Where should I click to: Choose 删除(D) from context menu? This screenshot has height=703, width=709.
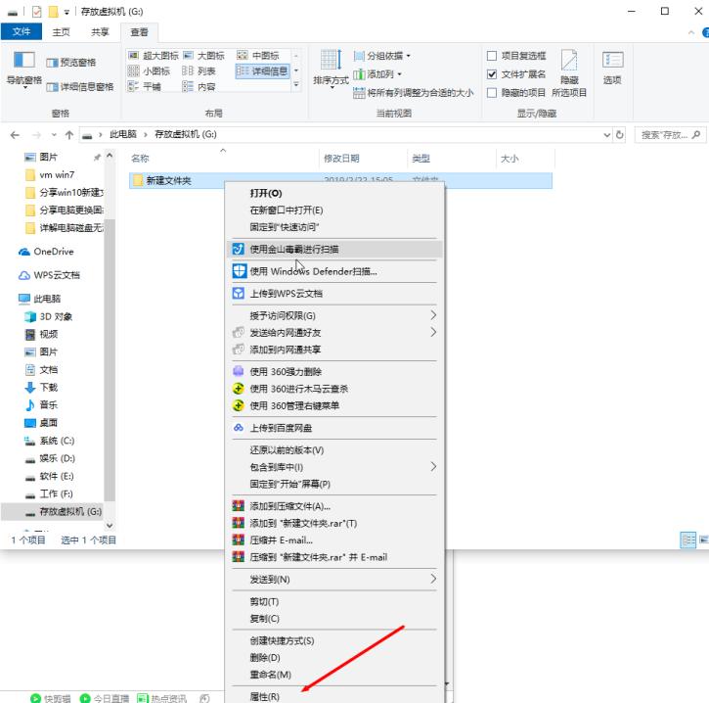point(334,657)
